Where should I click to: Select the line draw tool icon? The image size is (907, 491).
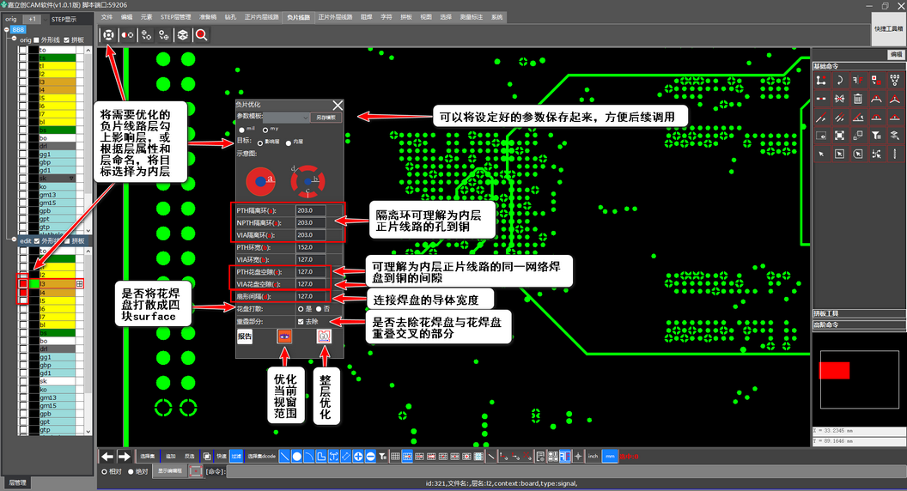tap(284, 457)
